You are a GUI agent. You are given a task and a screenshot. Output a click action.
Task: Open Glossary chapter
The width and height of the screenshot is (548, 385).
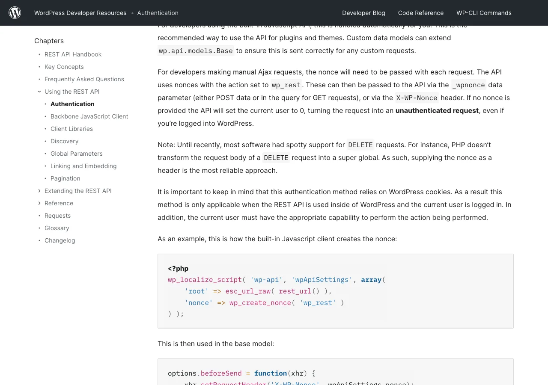[x=57, y=228]
